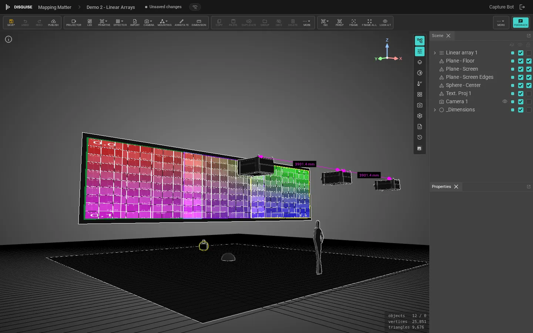Image resolution: width=533 pixels, height=333 pixels.
Task: Toggle the eye icon next to Camera 1
Action: coord(505,101)
